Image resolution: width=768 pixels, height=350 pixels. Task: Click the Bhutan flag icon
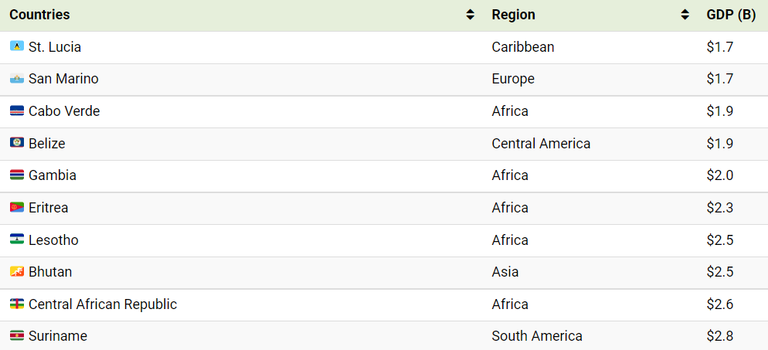[17, 272]
